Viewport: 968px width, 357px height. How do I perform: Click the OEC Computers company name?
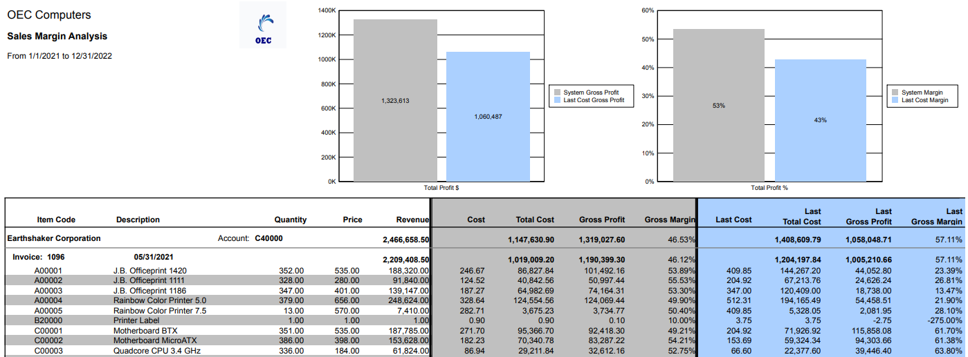pos(49,15)
